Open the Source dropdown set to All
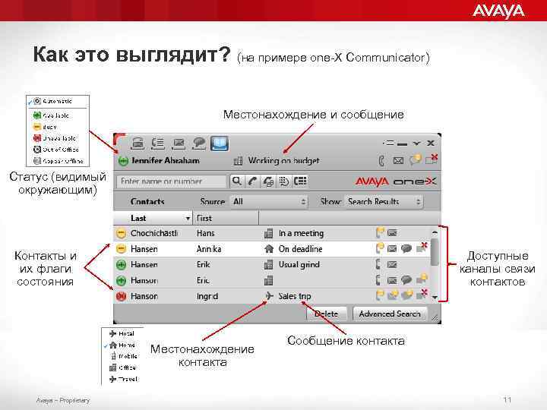This screenshot has width=547, height=410. [x=269, y=201]
